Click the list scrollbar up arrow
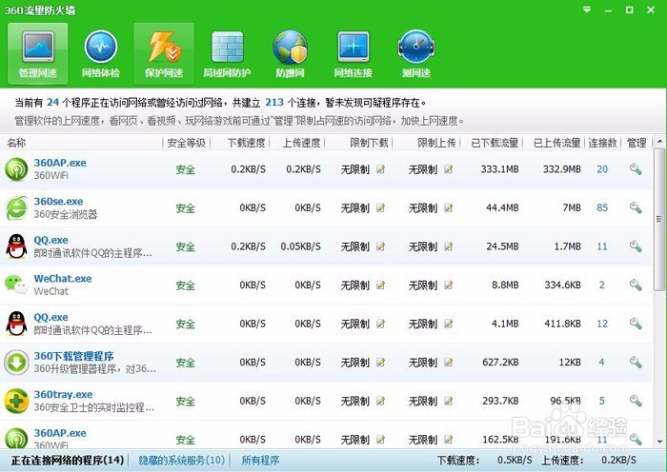This screenshot has width=667, height=472. click(659, 141)
